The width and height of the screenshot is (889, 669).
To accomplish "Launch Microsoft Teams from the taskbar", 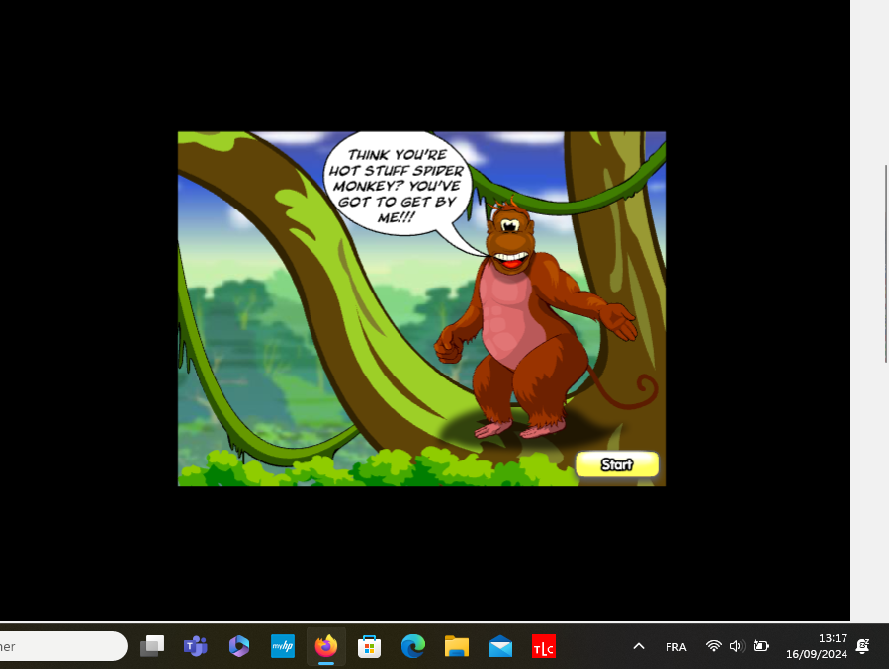I will tap(195, 646).
